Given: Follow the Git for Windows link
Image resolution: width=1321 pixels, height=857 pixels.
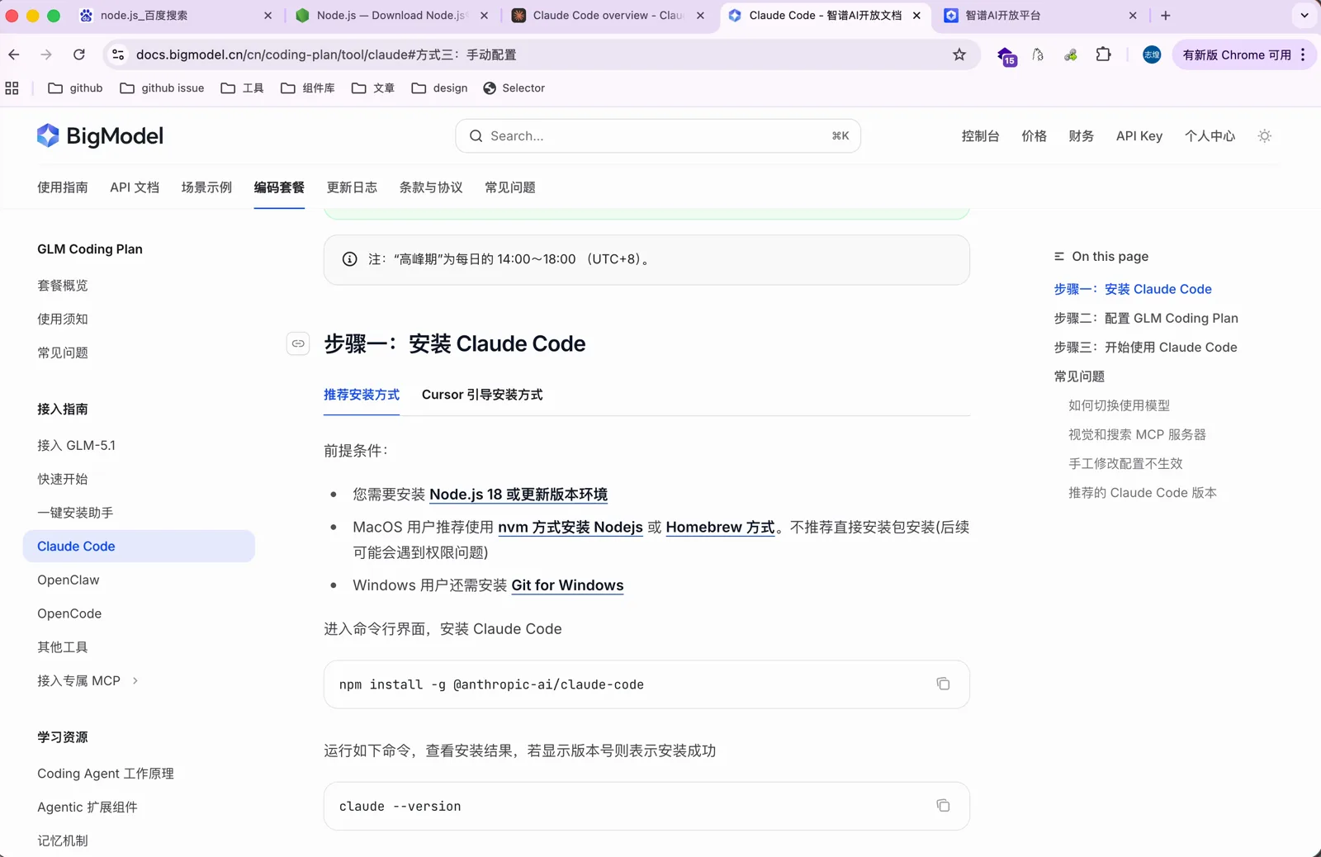Looking at the screenshot, I should (x=567, y=585).
